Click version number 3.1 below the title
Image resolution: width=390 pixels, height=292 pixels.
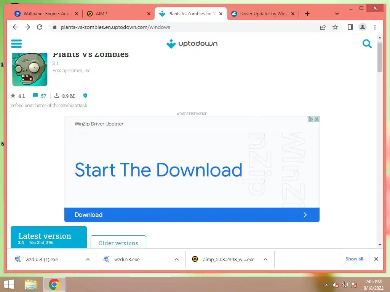[55, 63]
